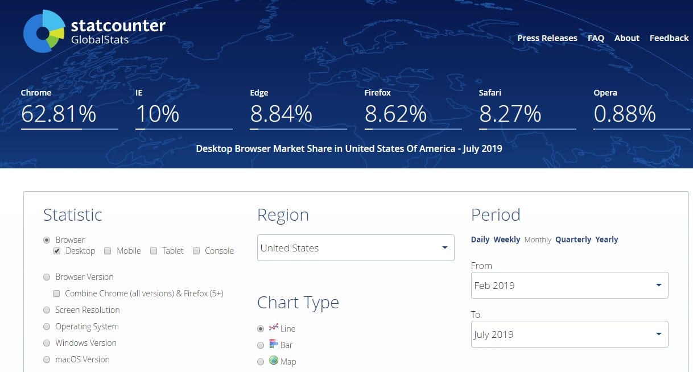Viewport: 693px width, 372px height.
Task: Switch period to Yearly
Action: pyautogui.click(x=607, y=239)
